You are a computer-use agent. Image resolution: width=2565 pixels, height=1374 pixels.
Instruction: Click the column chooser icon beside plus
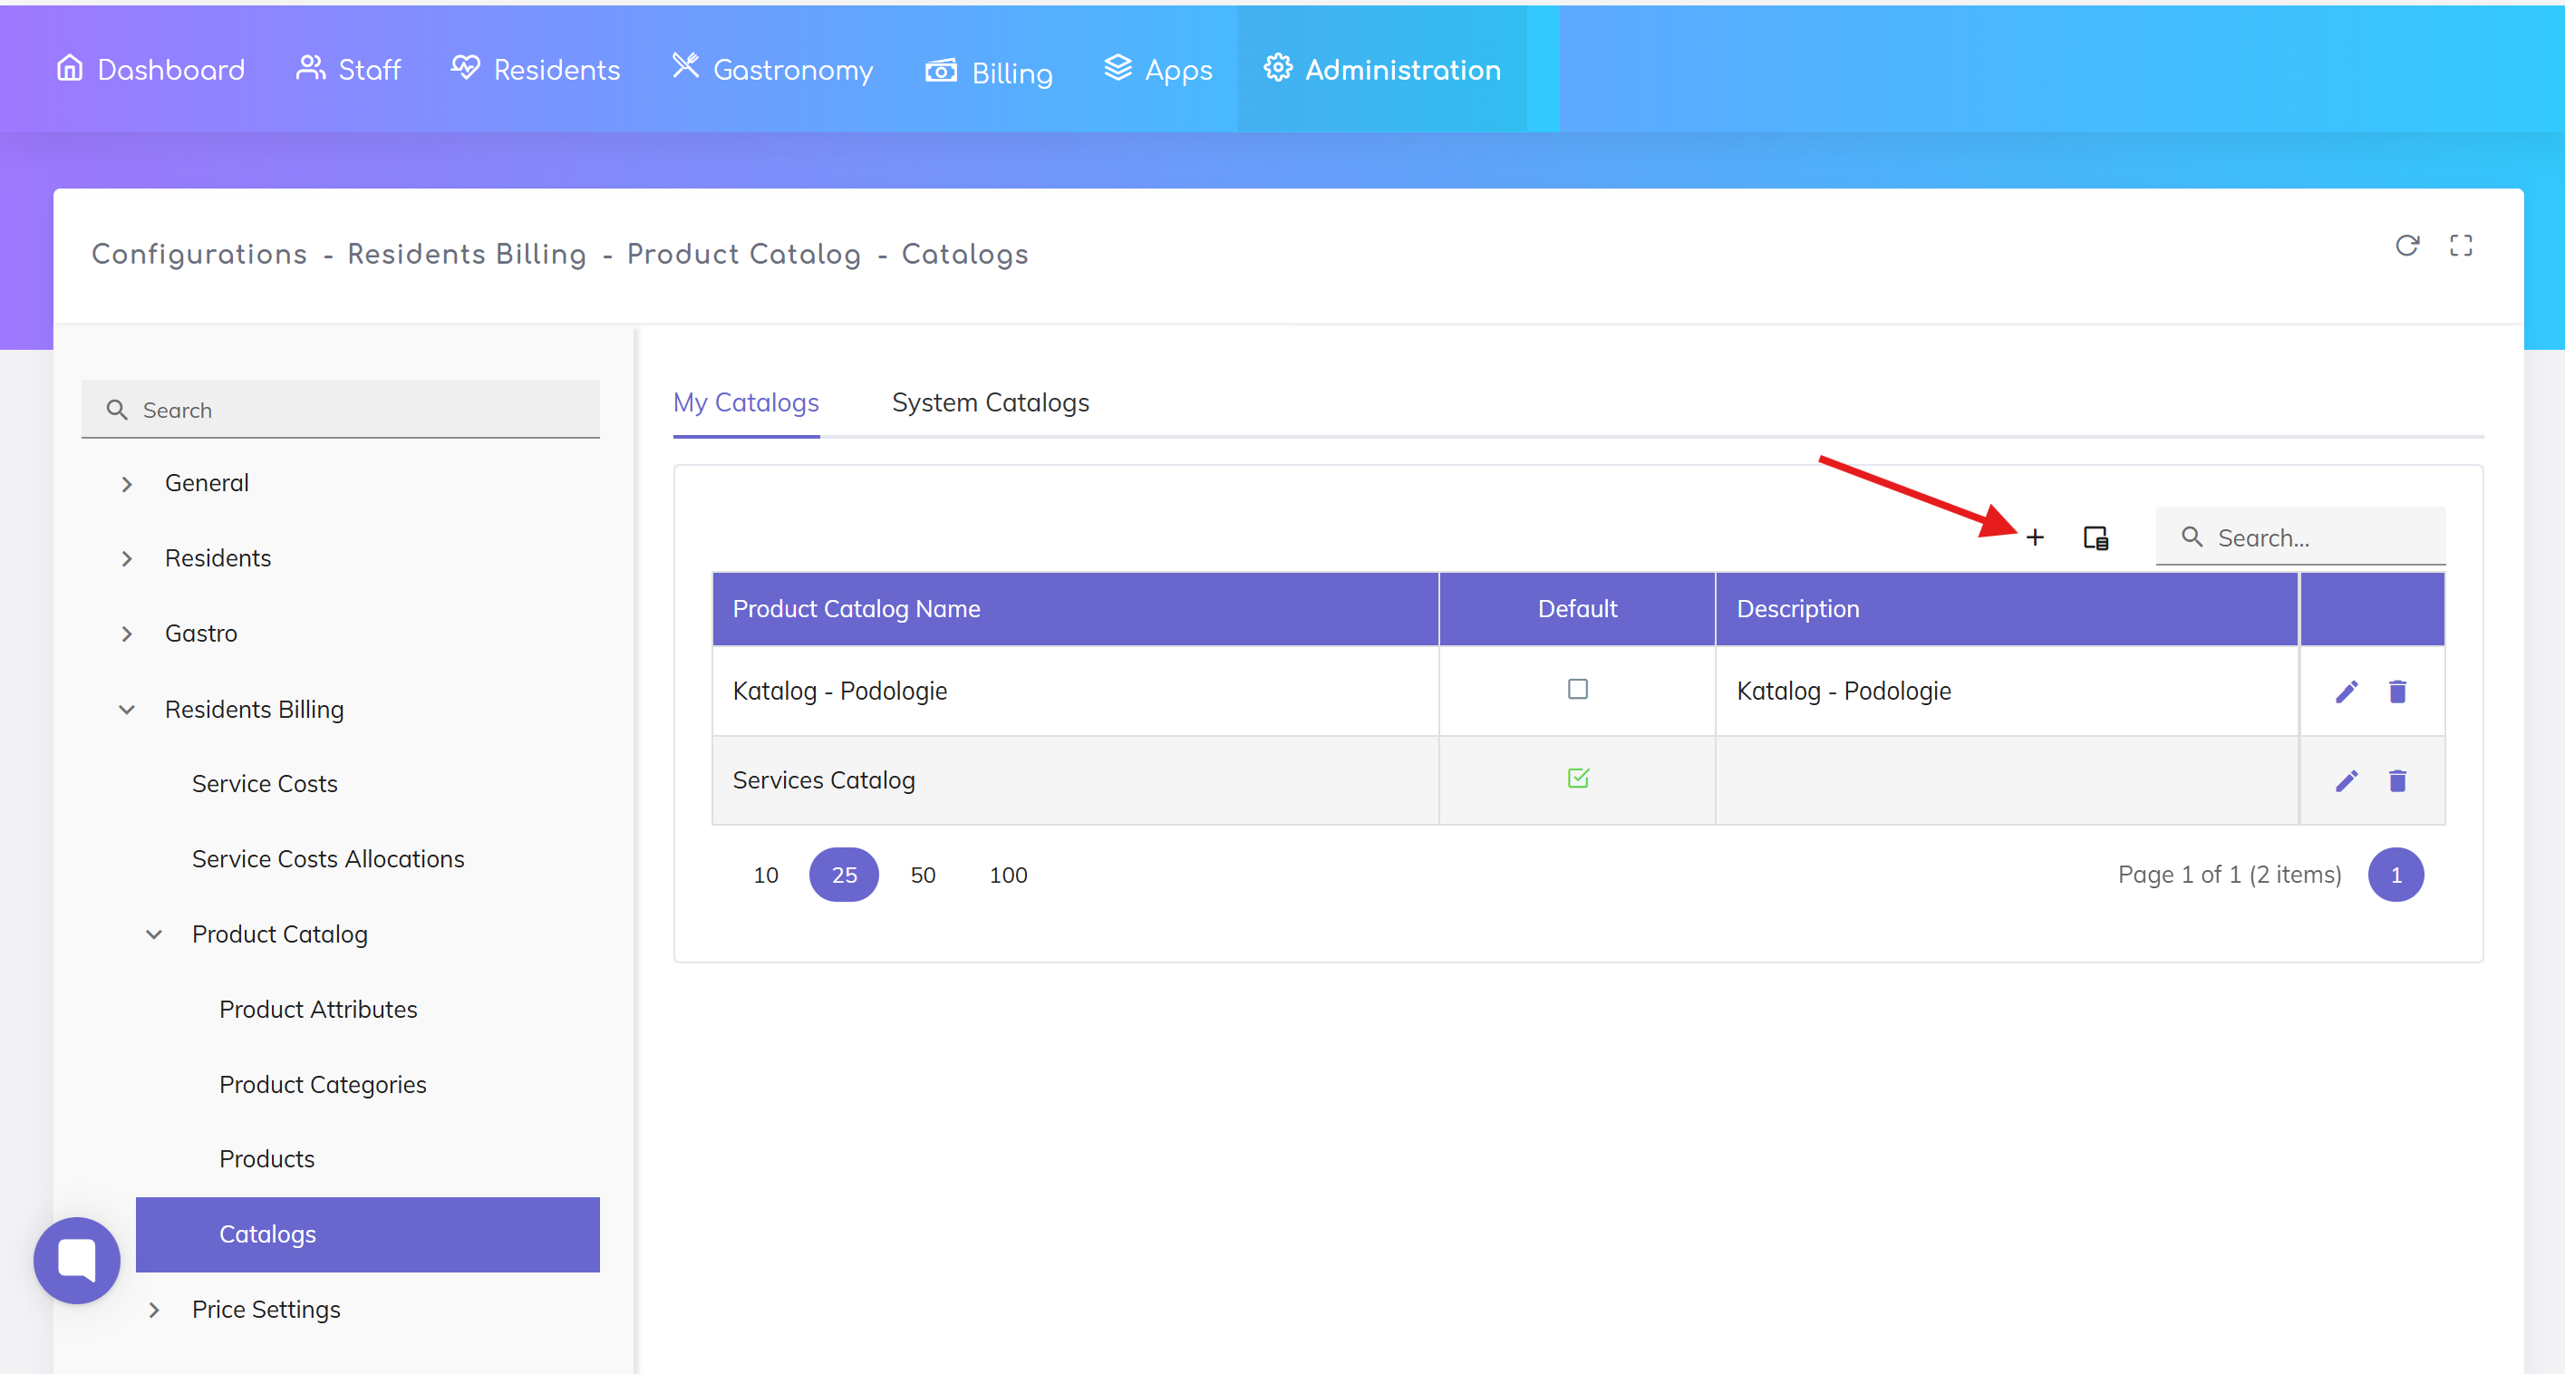click(2095, 537)
